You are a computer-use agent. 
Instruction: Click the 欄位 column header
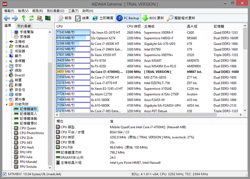click(x=82, y=121)
